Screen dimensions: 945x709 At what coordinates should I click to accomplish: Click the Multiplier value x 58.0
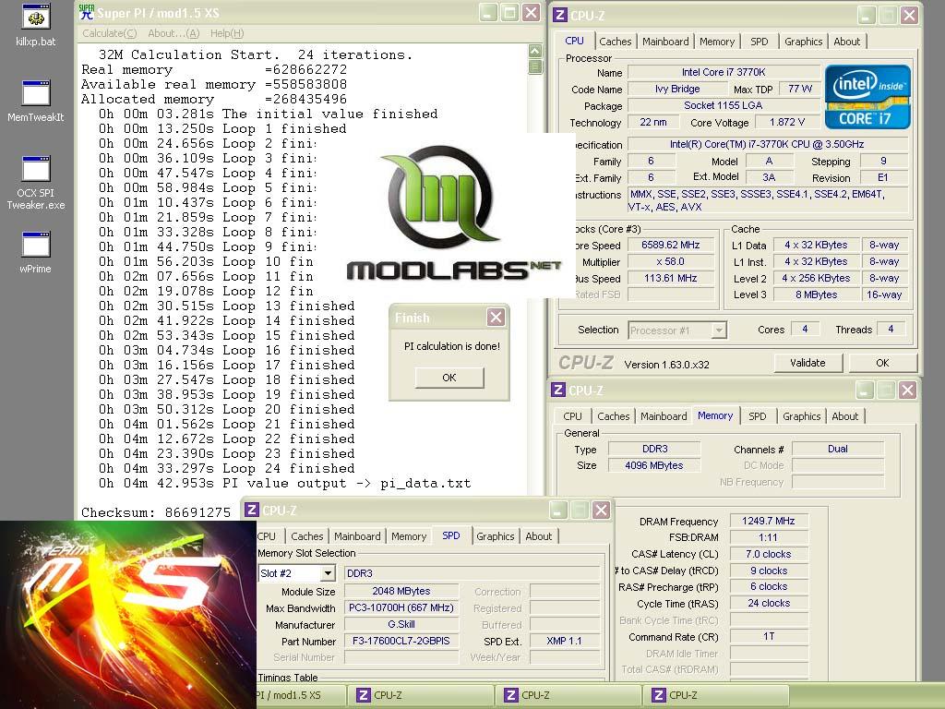click(670, 261)
